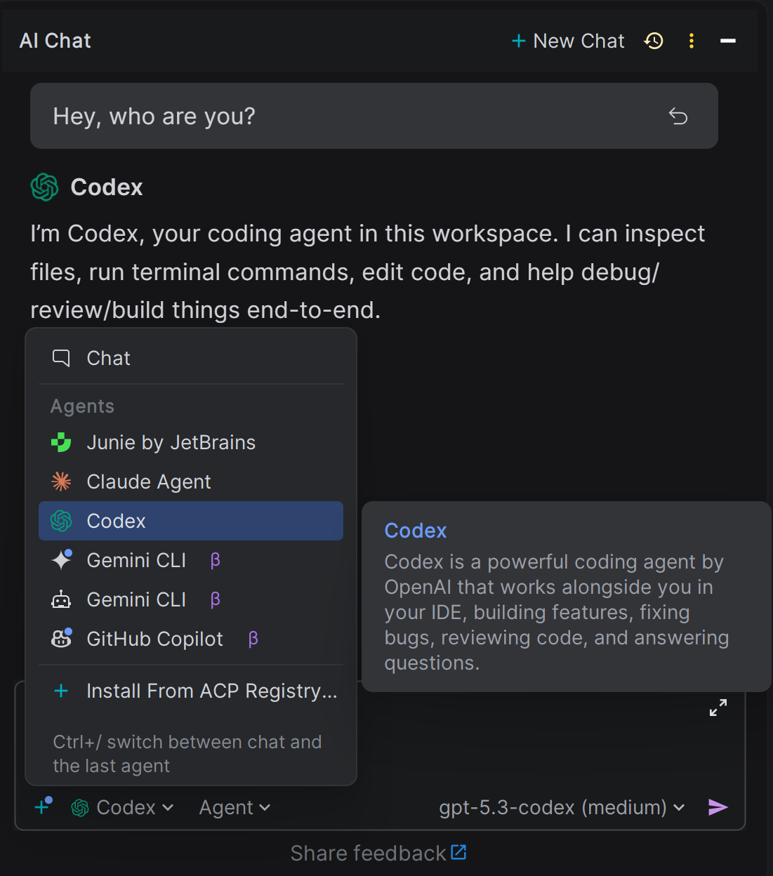This screenshot has height=876, width=773.
Task: Click the Claude starburst icon
Action: (x=61, y=482)
